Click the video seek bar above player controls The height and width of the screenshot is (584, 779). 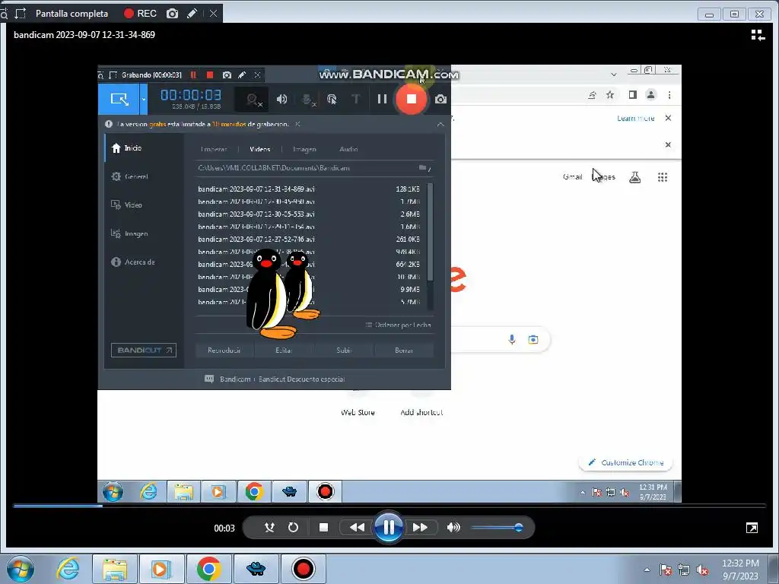(x=389, y=506)
